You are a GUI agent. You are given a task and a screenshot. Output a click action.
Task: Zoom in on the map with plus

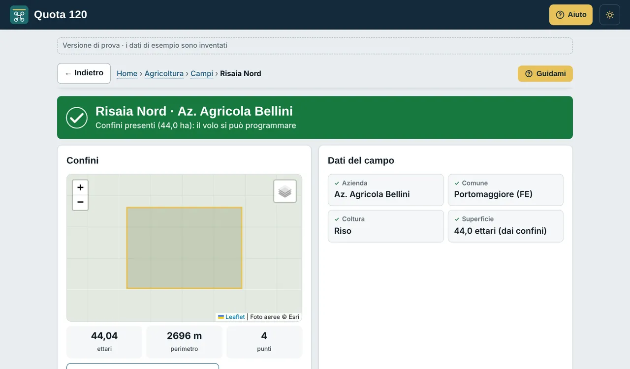pos(80,187)
